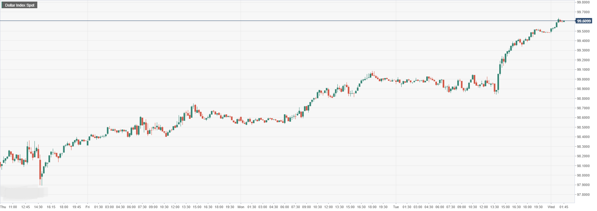The height and width of the screenshot is (211, 597).
Task: Select the Mon day marker on time axis
Action: click(x=241, y=207)
